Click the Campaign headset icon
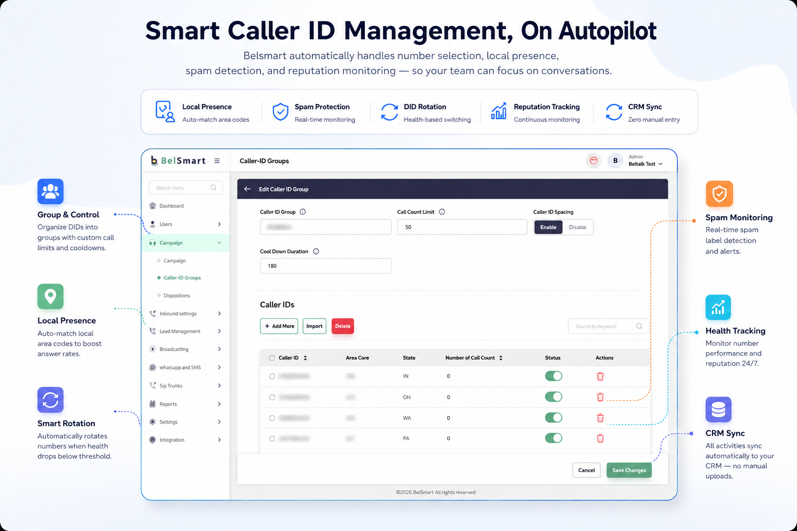The width and height of the screenshot is (797, 531). pos(153,243)
